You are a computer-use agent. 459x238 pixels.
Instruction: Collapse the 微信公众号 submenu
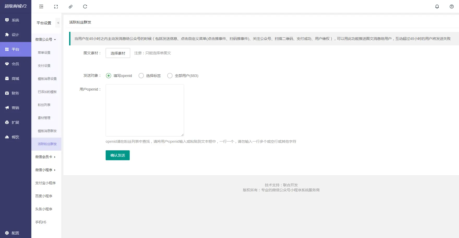tap(46, 39)
